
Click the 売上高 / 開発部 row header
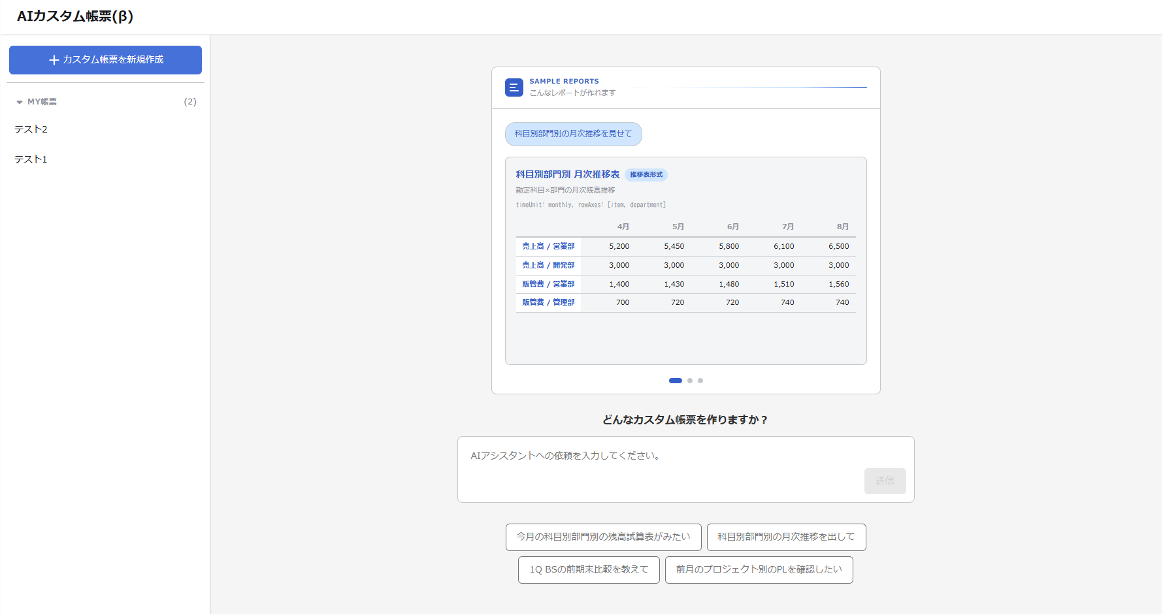(x=548, y=266)
